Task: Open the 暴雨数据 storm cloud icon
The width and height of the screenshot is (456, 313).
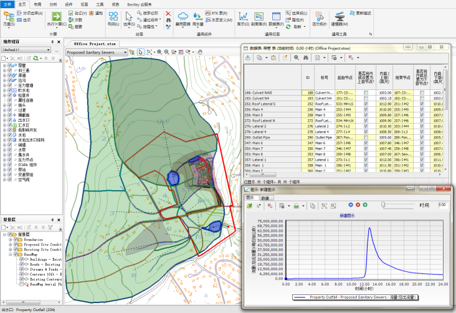Action: pos(183,16)
